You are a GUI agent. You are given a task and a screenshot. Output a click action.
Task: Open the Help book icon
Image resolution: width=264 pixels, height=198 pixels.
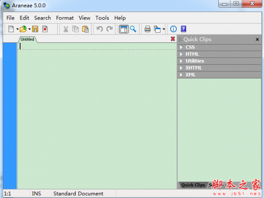[x=183, y=29]
